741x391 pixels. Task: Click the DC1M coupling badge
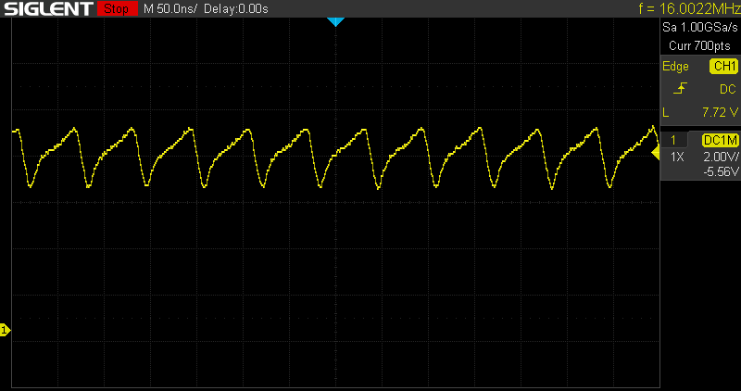click(x=721, y=140)
